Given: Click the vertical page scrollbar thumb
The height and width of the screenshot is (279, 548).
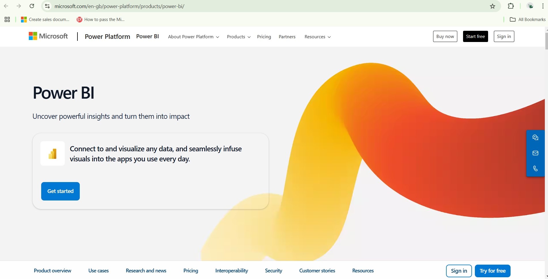Looking at the screenshot, I should [x=546, y=41].
